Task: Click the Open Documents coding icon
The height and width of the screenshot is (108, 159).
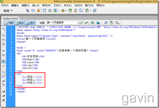Action: coord(3,29)
